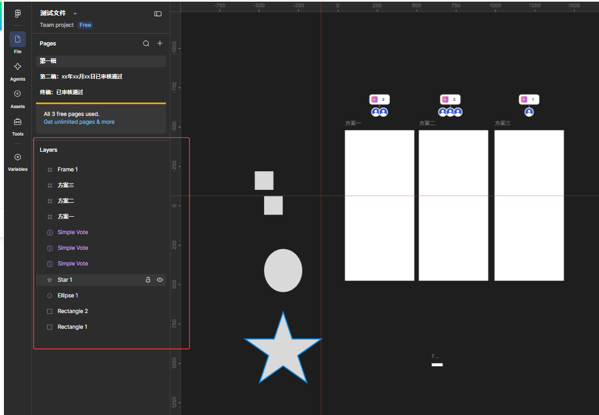Screen dimensions: 599x415
Task: Select the third Simple Vote layer
Action: coord(101,264)
